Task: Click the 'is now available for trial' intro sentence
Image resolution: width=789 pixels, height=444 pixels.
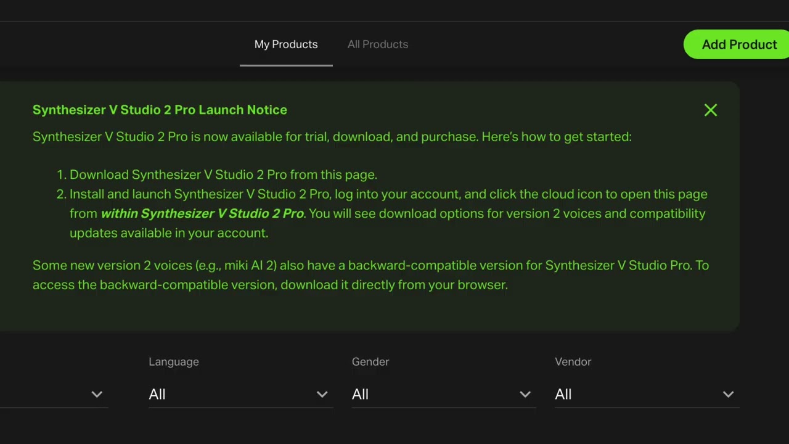Action: [x=332, y=137]
